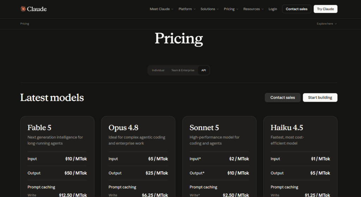Click the Pricing breadcrumb link
361x197 pixels.
coord(25,24)
